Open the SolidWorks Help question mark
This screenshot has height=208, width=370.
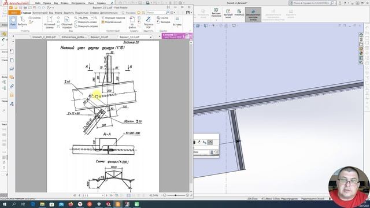pos(345,3)
